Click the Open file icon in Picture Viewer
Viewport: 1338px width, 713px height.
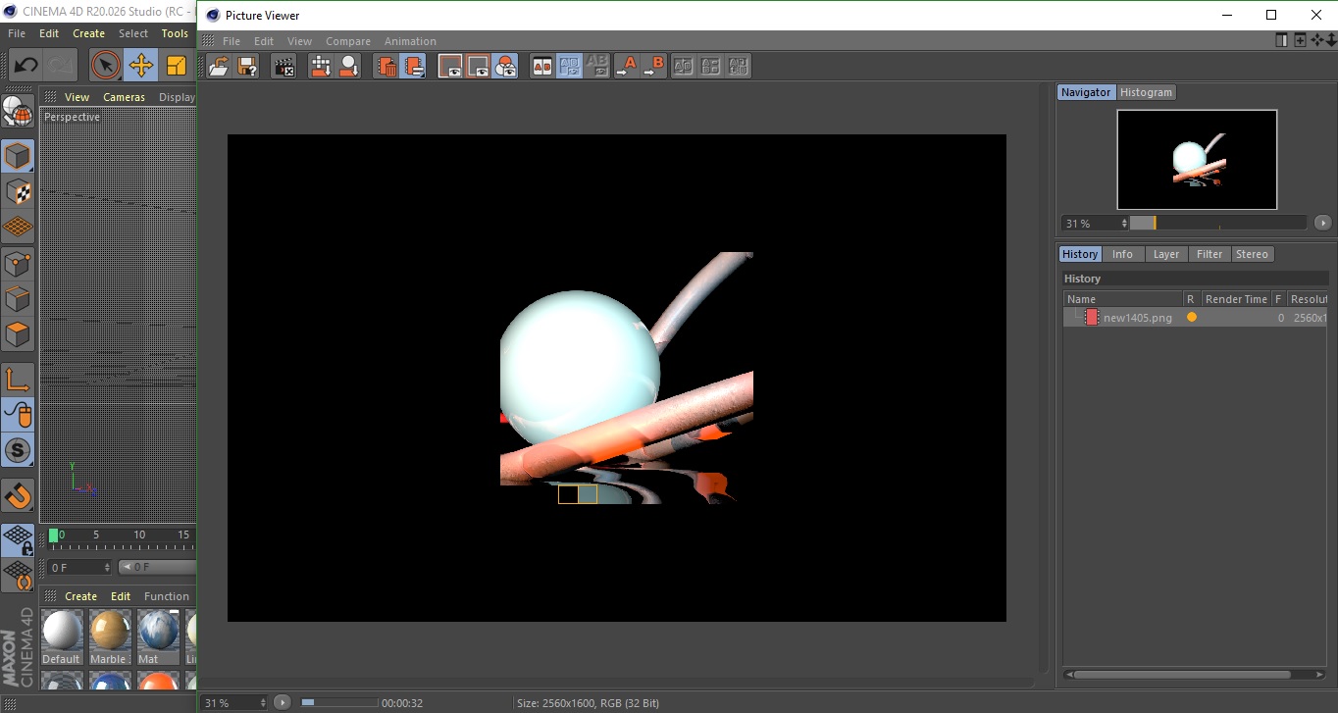pos(219,67)
